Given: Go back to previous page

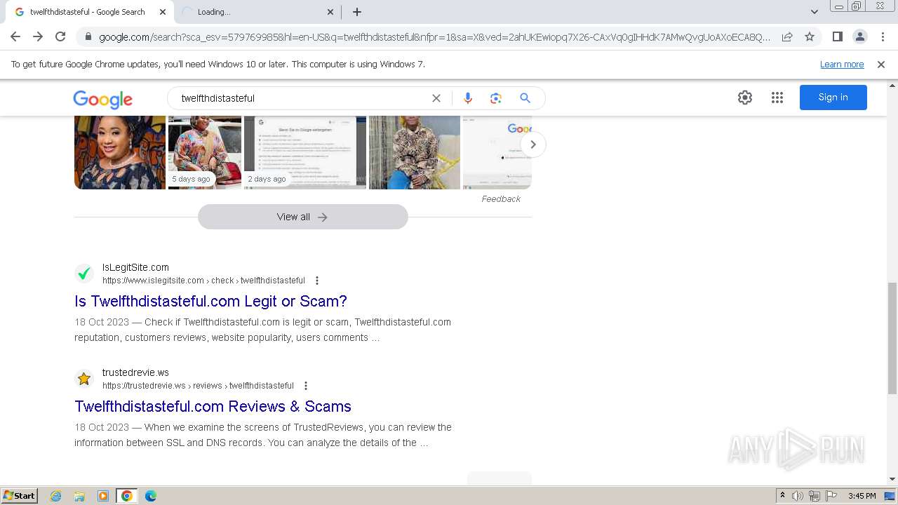Looking at the screenshot, I should point(15,36).
